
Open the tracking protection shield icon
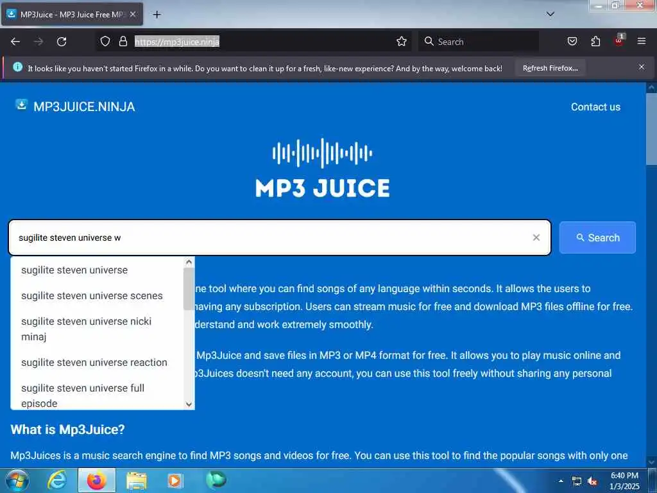(105, 41)
